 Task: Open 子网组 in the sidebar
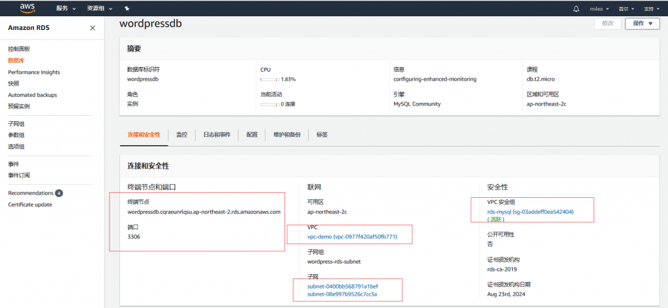point(16,124)
